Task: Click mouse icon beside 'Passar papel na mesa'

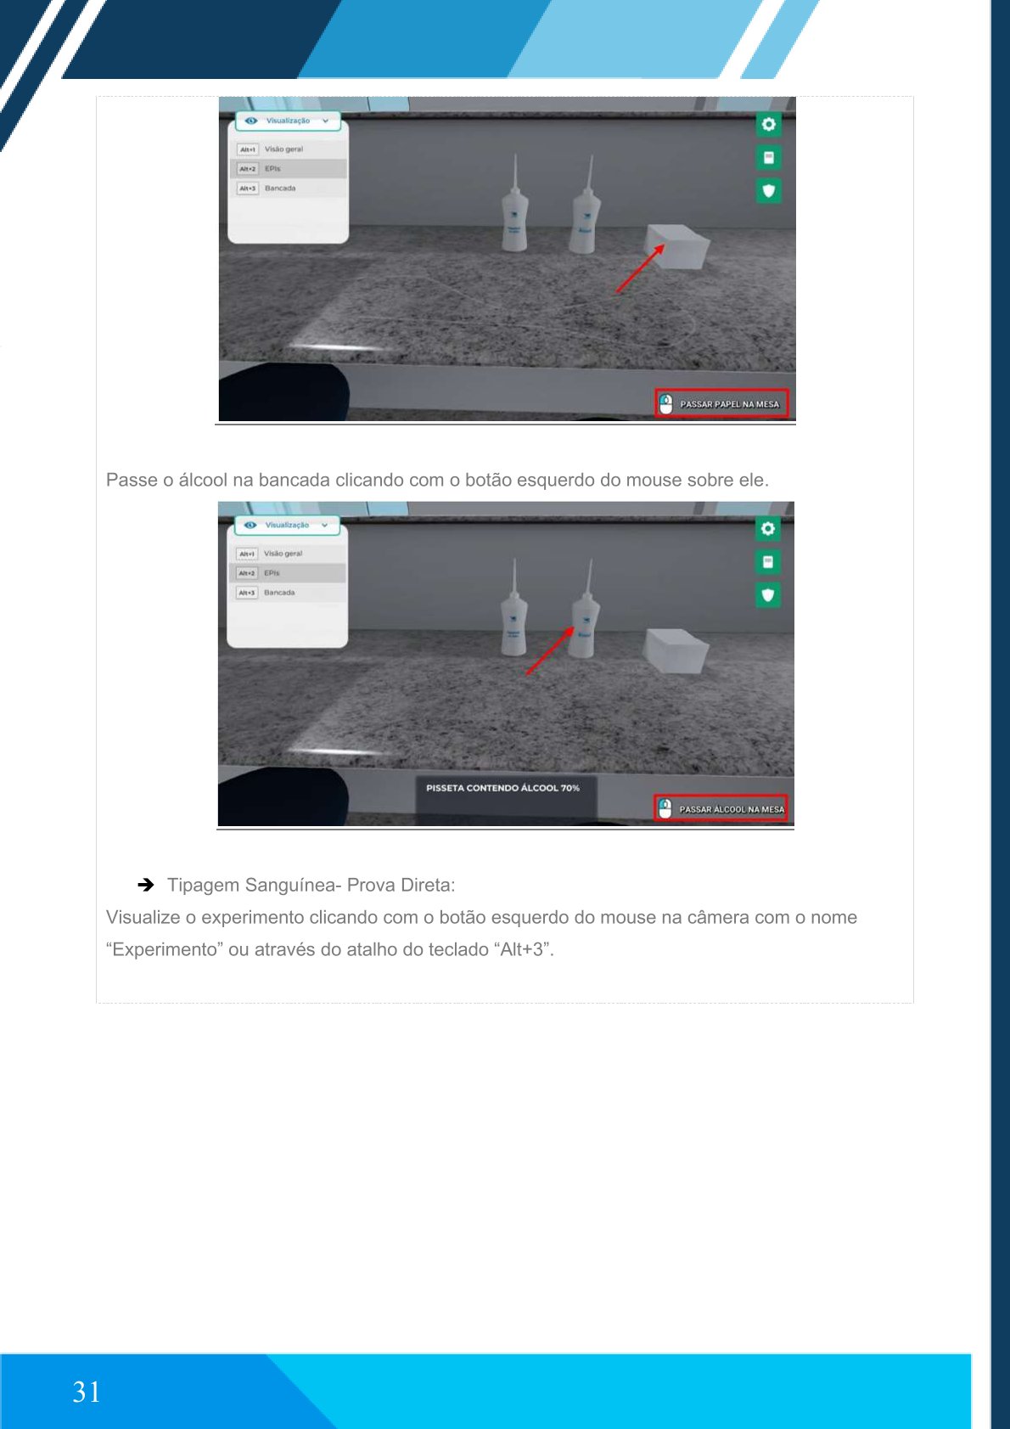Action: pyautogui.click(x=666, y=404)
